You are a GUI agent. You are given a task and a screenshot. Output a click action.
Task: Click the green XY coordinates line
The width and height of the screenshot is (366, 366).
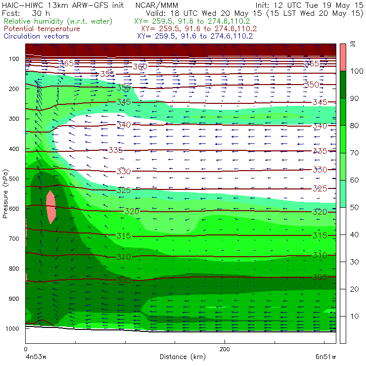[192, 21]
